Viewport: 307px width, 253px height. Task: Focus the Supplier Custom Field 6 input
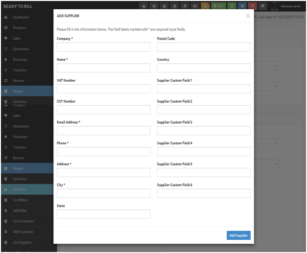coord(204,193)
